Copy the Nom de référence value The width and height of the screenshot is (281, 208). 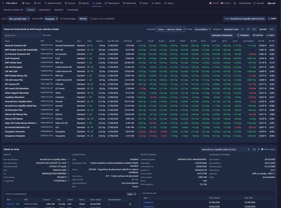click(68, 160)
